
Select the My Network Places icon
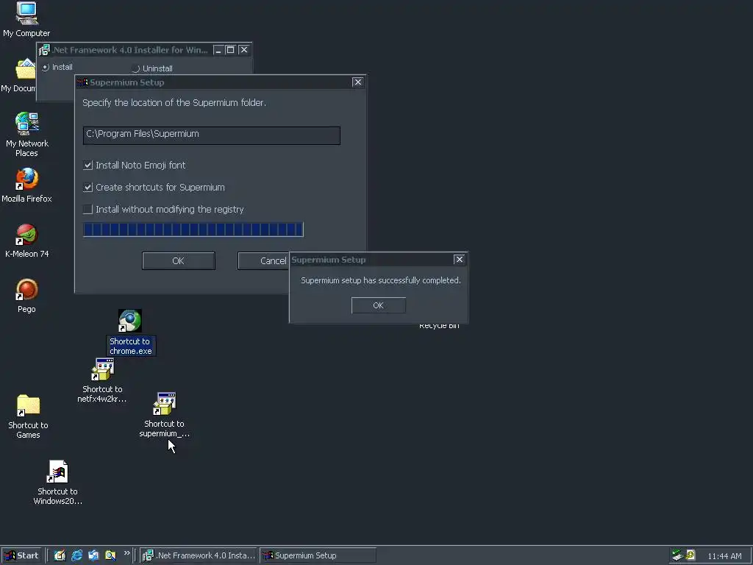(x=27, y=135)
